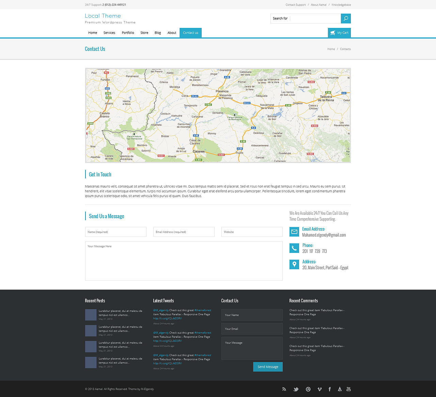This screenshot has width=436, height=397.
Task: Click the footer Contact Us heading
Action: [x=230, y=301]
